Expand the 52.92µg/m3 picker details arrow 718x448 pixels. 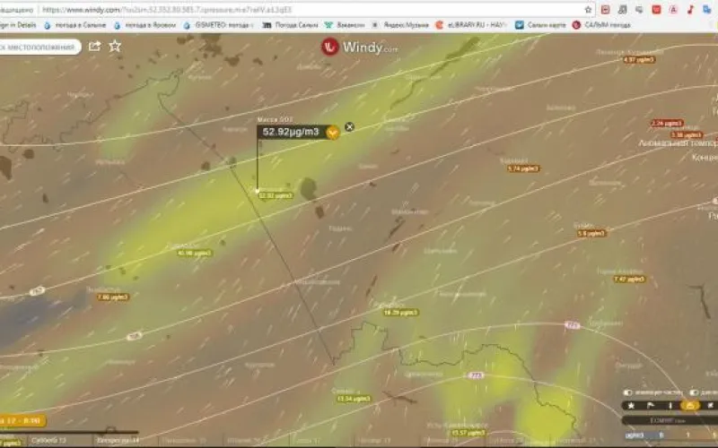(x=333, y=133)
